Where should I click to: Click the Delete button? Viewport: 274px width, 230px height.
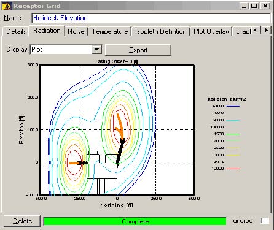[22, 221]
